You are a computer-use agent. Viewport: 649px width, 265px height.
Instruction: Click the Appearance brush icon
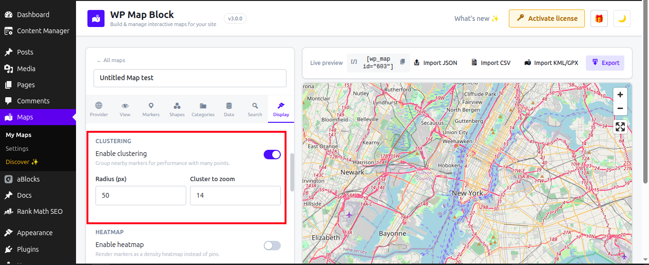pos(9,233)
